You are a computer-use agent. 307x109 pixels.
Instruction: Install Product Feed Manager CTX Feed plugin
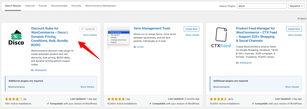point(294,29)
